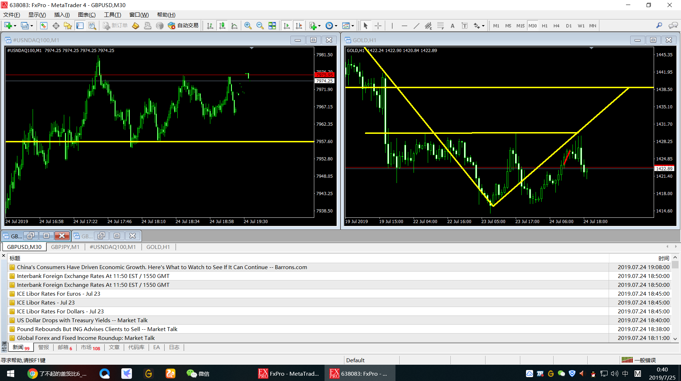
Task: Show the Market Watch window
Action: point(44,25)
